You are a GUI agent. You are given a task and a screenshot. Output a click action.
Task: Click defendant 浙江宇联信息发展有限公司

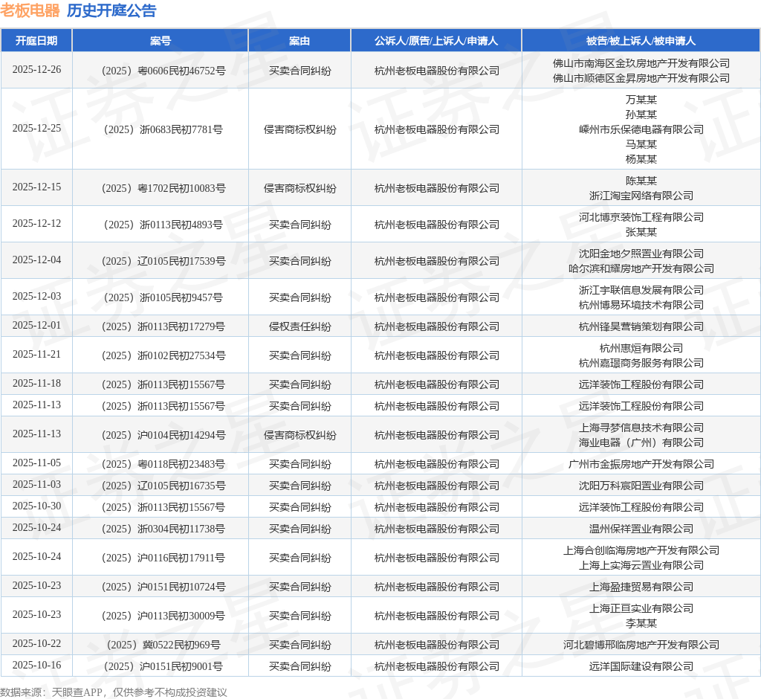point(641,290)
